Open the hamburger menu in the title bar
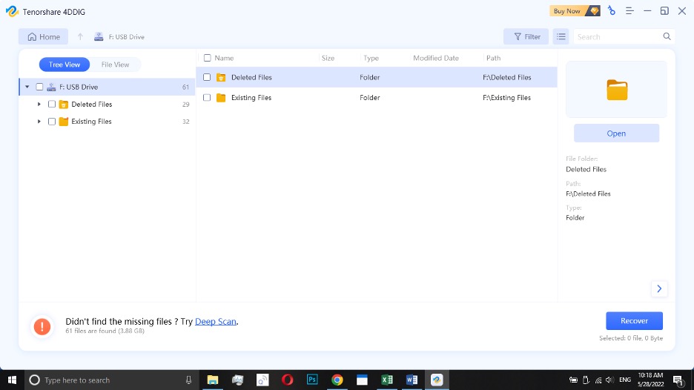694x390 pixels. (629, 11)
